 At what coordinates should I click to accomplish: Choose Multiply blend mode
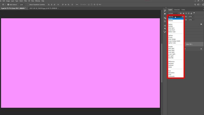click(176, 26)
